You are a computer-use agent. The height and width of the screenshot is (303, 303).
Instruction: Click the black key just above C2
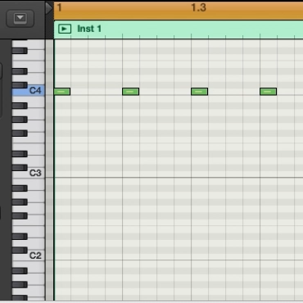tap(20, 250)
